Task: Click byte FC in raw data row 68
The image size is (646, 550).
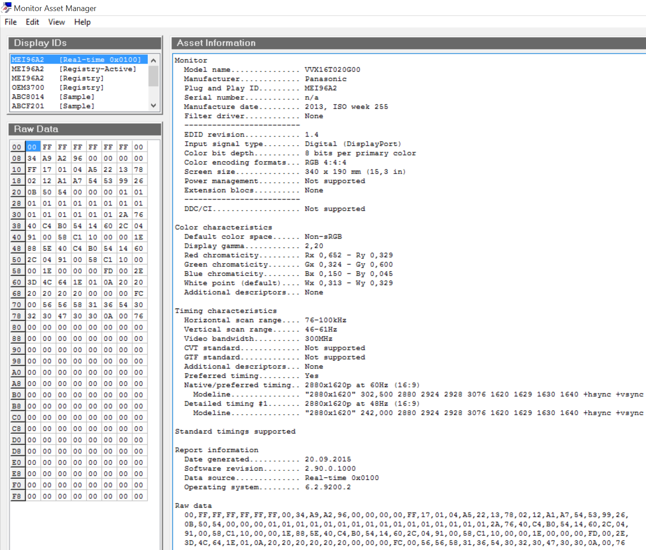Action: point(139,293)
